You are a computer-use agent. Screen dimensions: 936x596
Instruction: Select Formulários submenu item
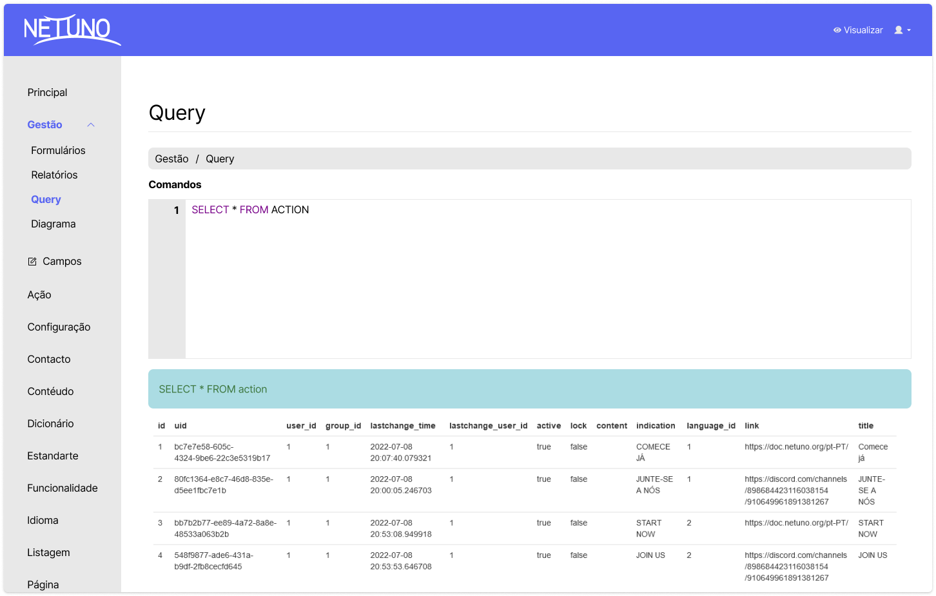pos(58,151)
